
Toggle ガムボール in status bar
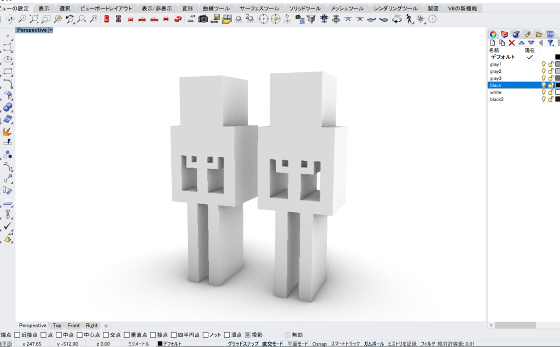[374, 344]
